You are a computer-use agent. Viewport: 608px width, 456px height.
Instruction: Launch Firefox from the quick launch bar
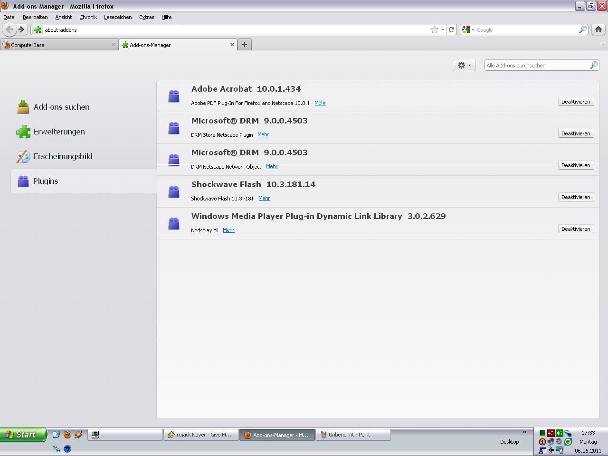pyautogui.click(x=67, y=434)
